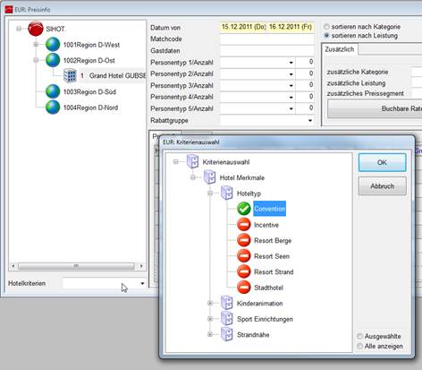Click the green checkmark beside Convention
The image size is (422, 370).
tap(244, 209)
